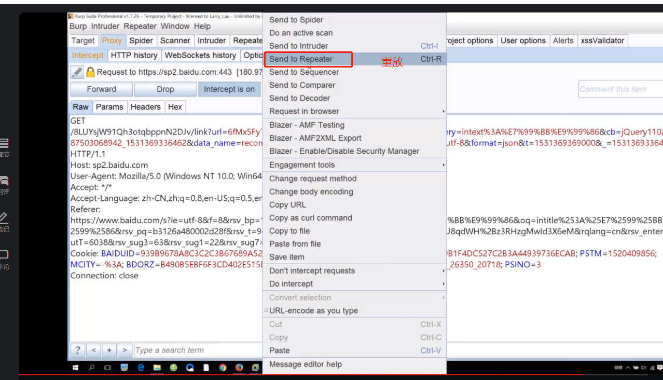Click the Type a search term field
Screen dimensions: 663x380
tap(198, 350)
